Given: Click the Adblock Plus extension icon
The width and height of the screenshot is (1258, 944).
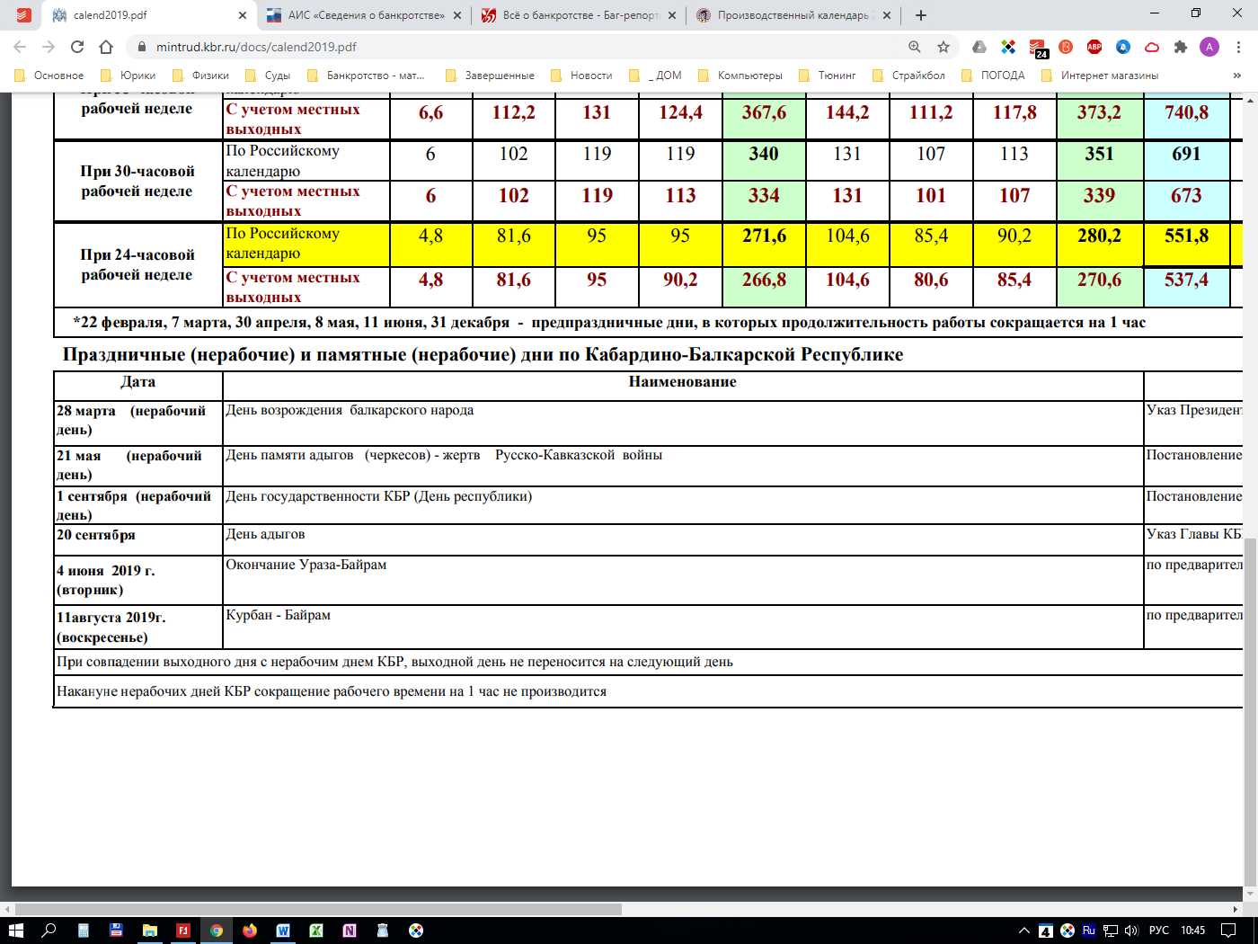Looking at the screenshot, I should (1094, 47).
